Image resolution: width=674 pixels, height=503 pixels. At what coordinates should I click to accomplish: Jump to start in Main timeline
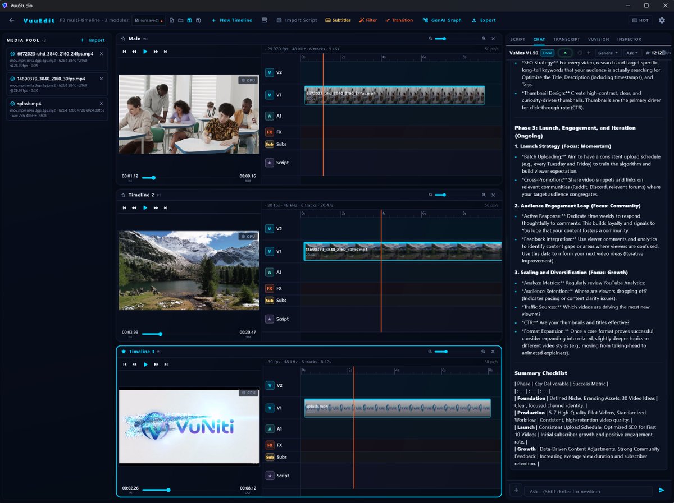[125, 52]
